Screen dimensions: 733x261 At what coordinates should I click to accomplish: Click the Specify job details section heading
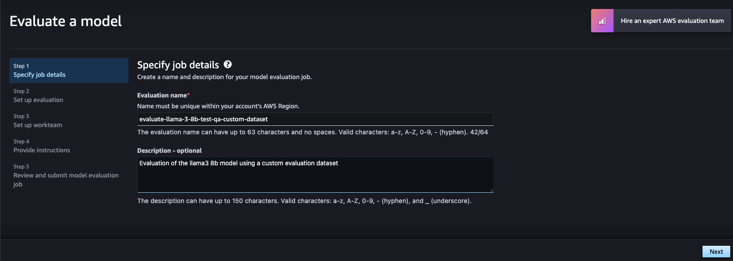tap(178, 65)
